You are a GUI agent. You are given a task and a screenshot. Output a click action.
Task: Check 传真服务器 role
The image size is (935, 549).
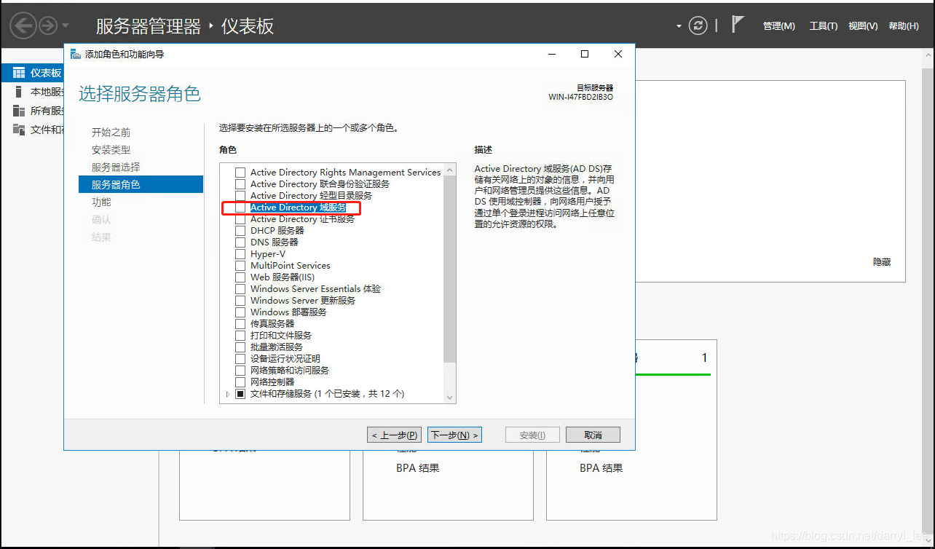coord(240,324)
